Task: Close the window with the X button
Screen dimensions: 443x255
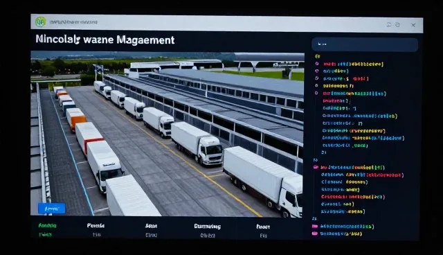Action: 413,25
